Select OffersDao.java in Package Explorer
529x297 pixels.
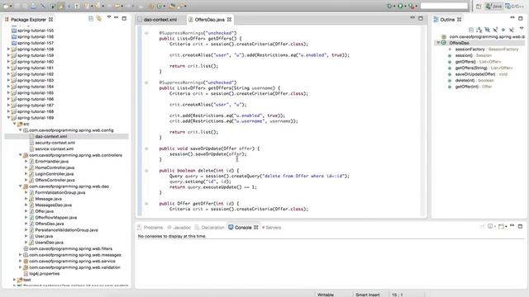click(50, 224)
